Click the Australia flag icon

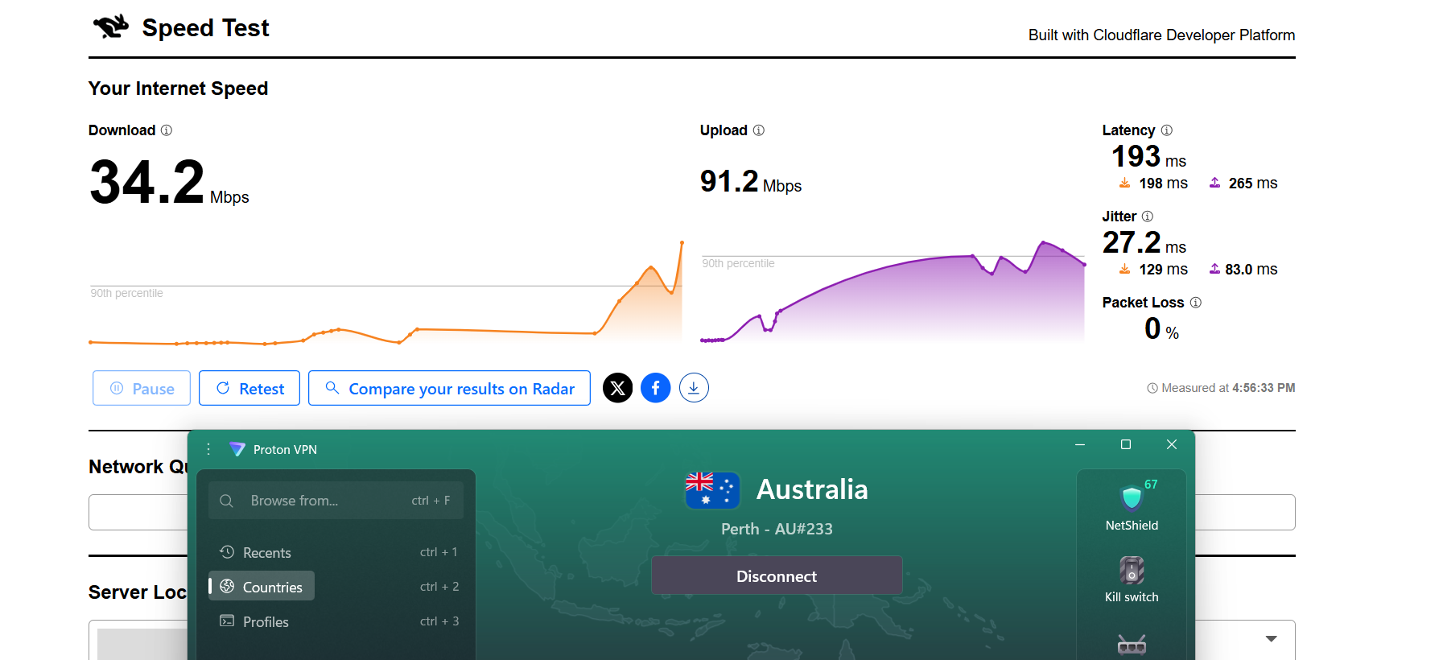click(x=712, y=489)
